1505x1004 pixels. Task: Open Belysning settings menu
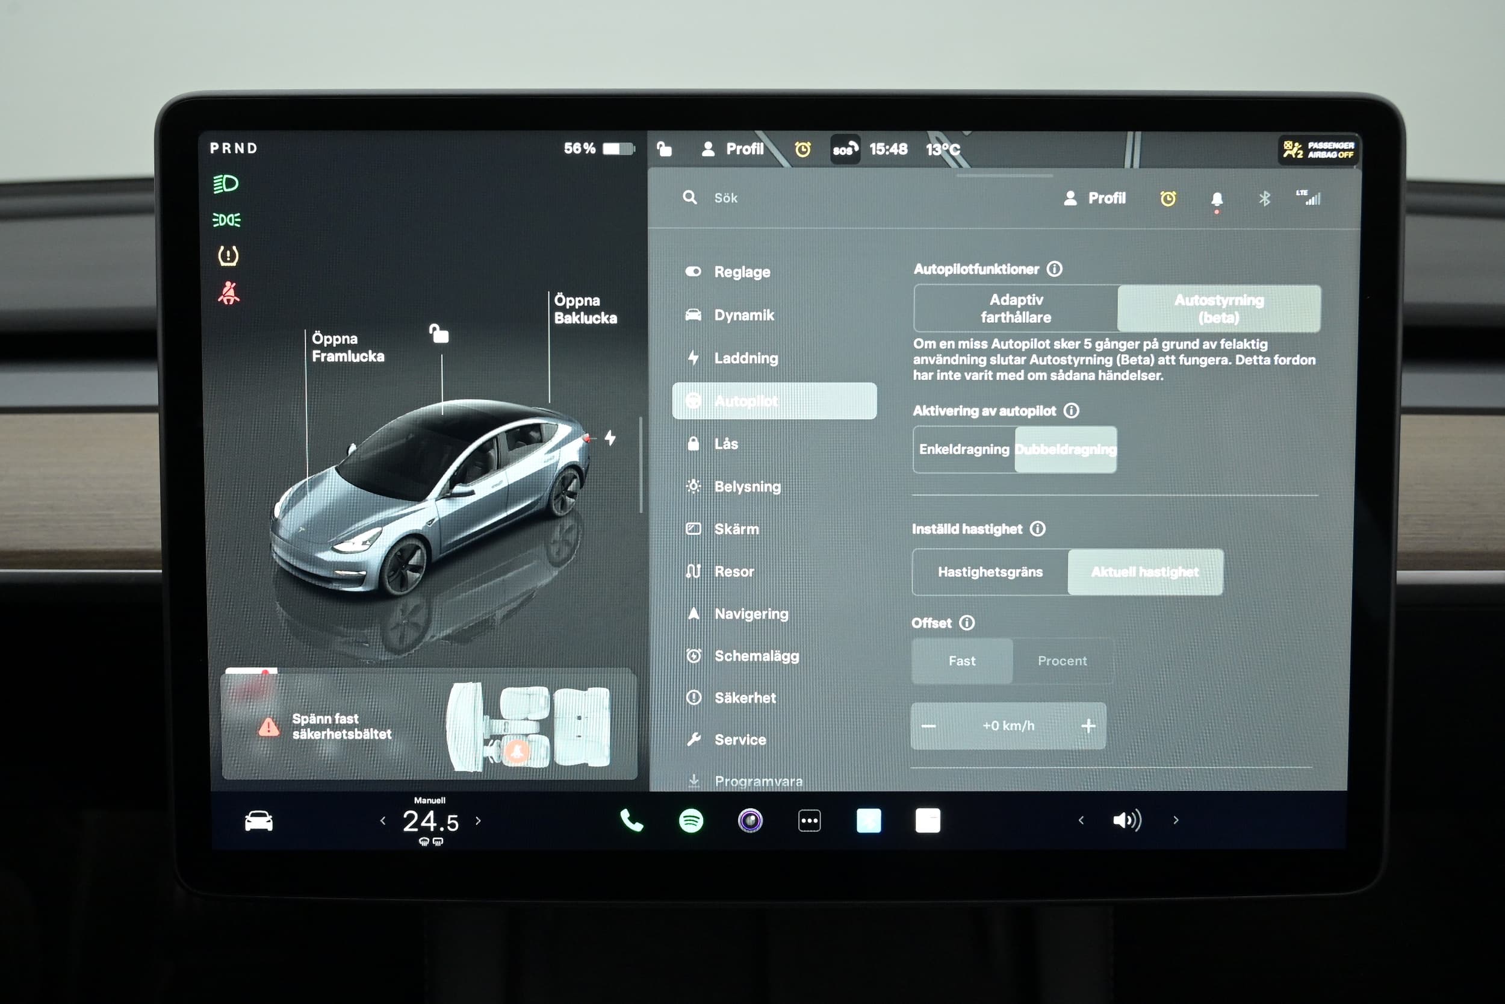[774, 487]
